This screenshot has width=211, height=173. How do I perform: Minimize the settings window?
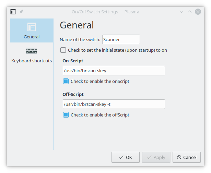[x=181, y=12]
